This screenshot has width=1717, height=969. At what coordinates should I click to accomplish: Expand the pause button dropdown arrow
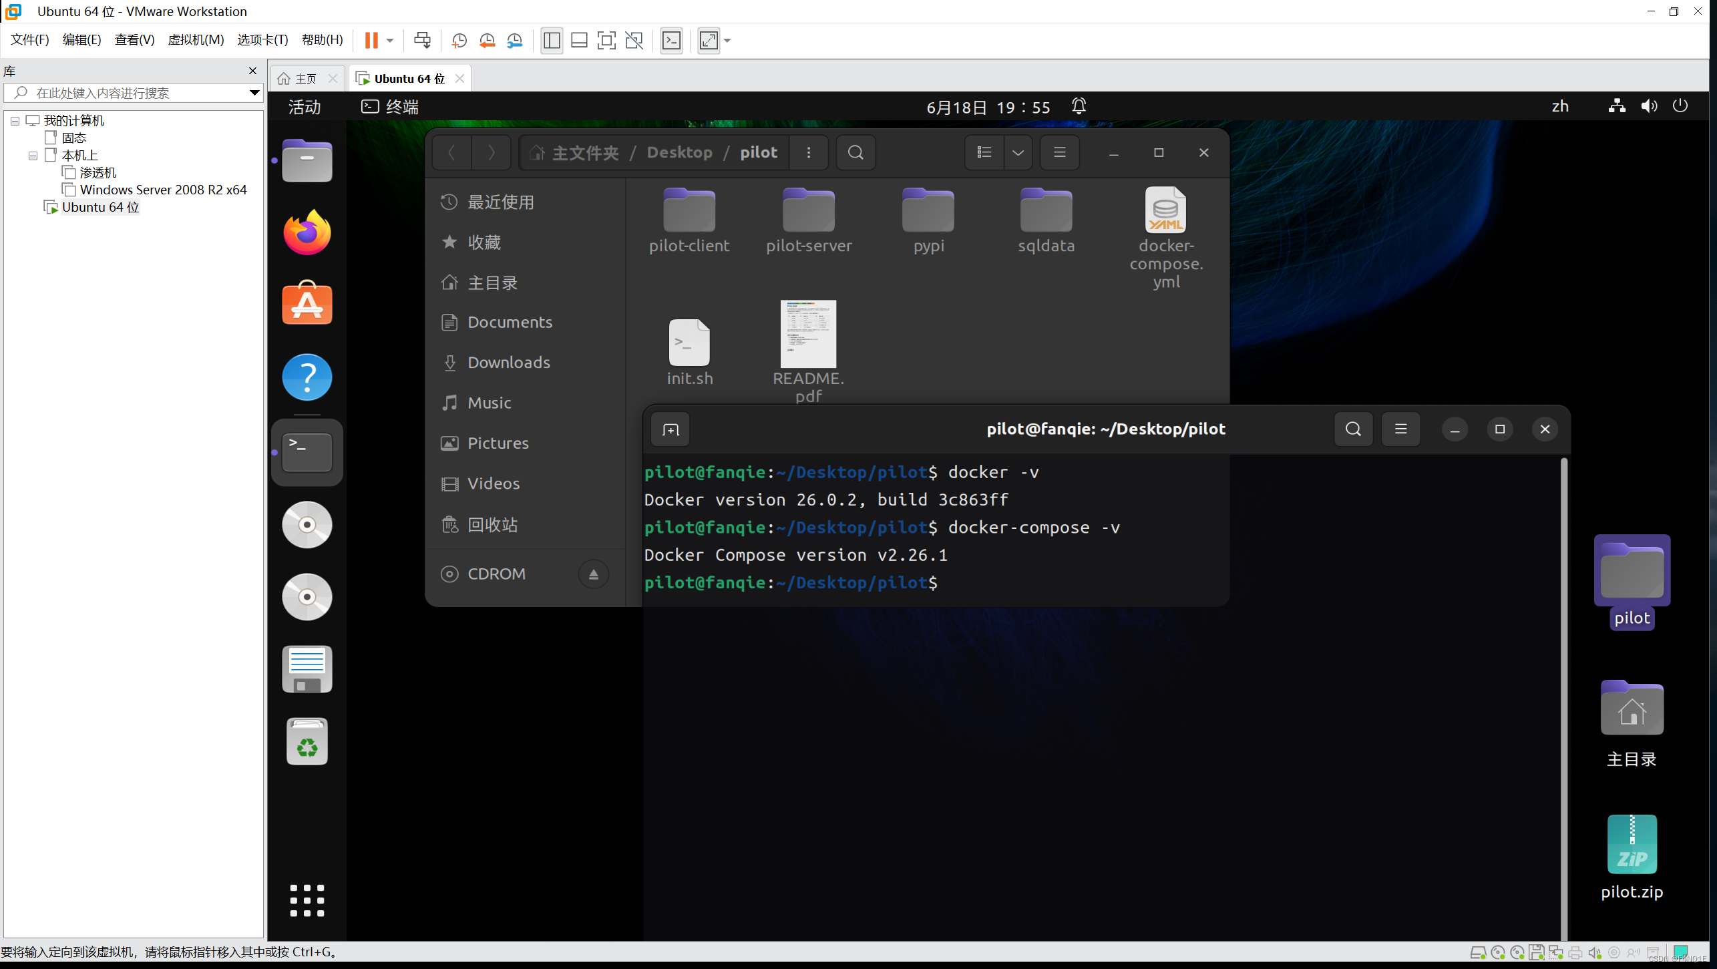(390, 41)
